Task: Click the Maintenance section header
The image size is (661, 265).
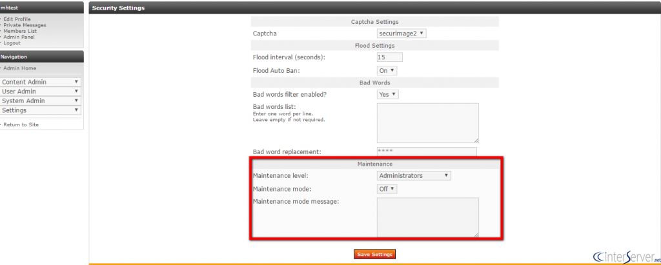Action: coord(375,164)
